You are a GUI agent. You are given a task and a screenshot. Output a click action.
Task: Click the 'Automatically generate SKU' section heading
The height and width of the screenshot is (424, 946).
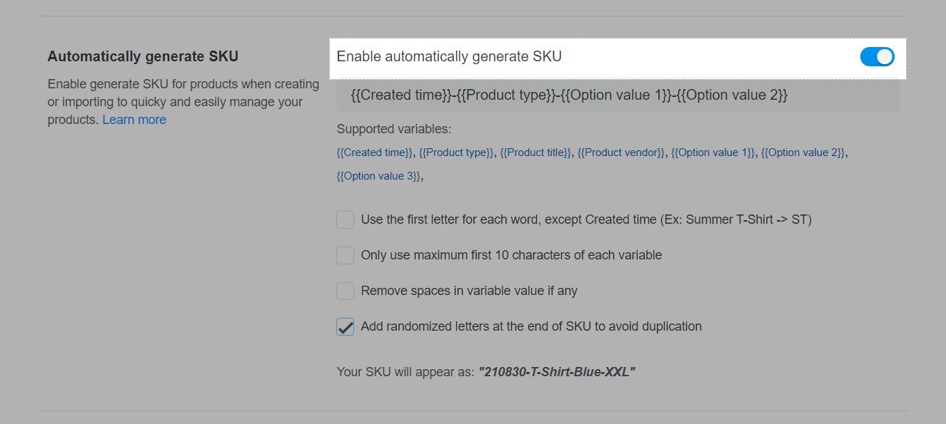tap(143, 56)
